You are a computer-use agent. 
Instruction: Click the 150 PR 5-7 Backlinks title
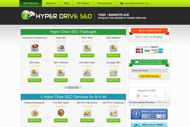point(113,103)
